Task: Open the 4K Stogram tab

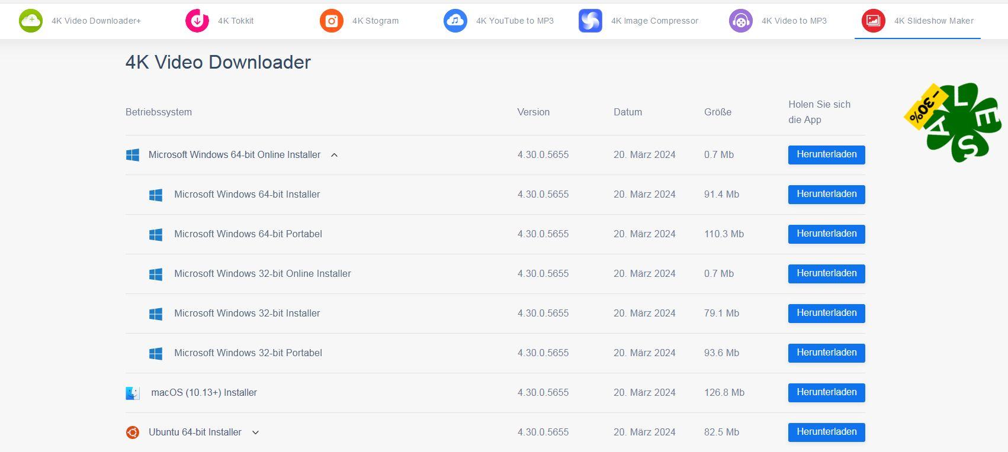Action: click(359, 21)
